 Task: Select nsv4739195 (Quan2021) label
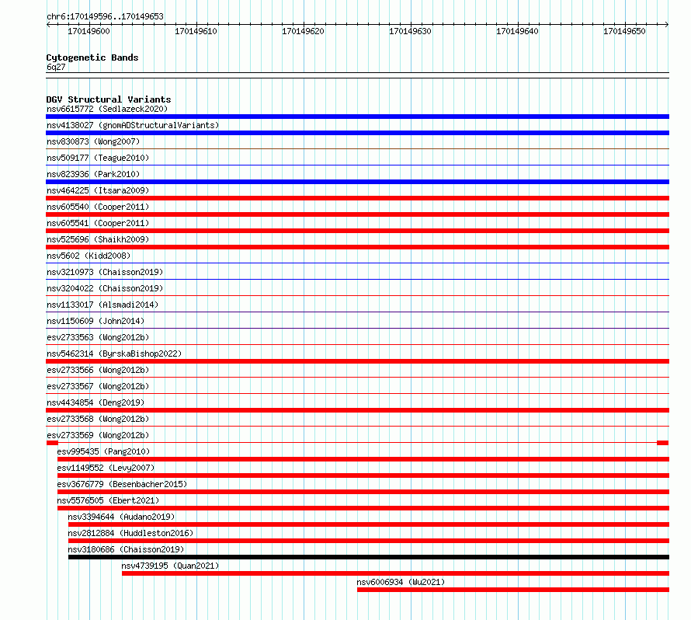[x=170, y=566]
